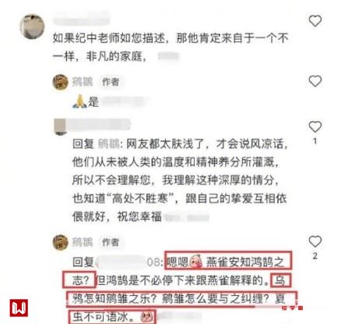This screenshot has height=324, width=341.
Task: Open 鹓鶵 username above the 🙏是 reply
Action: 83,82
